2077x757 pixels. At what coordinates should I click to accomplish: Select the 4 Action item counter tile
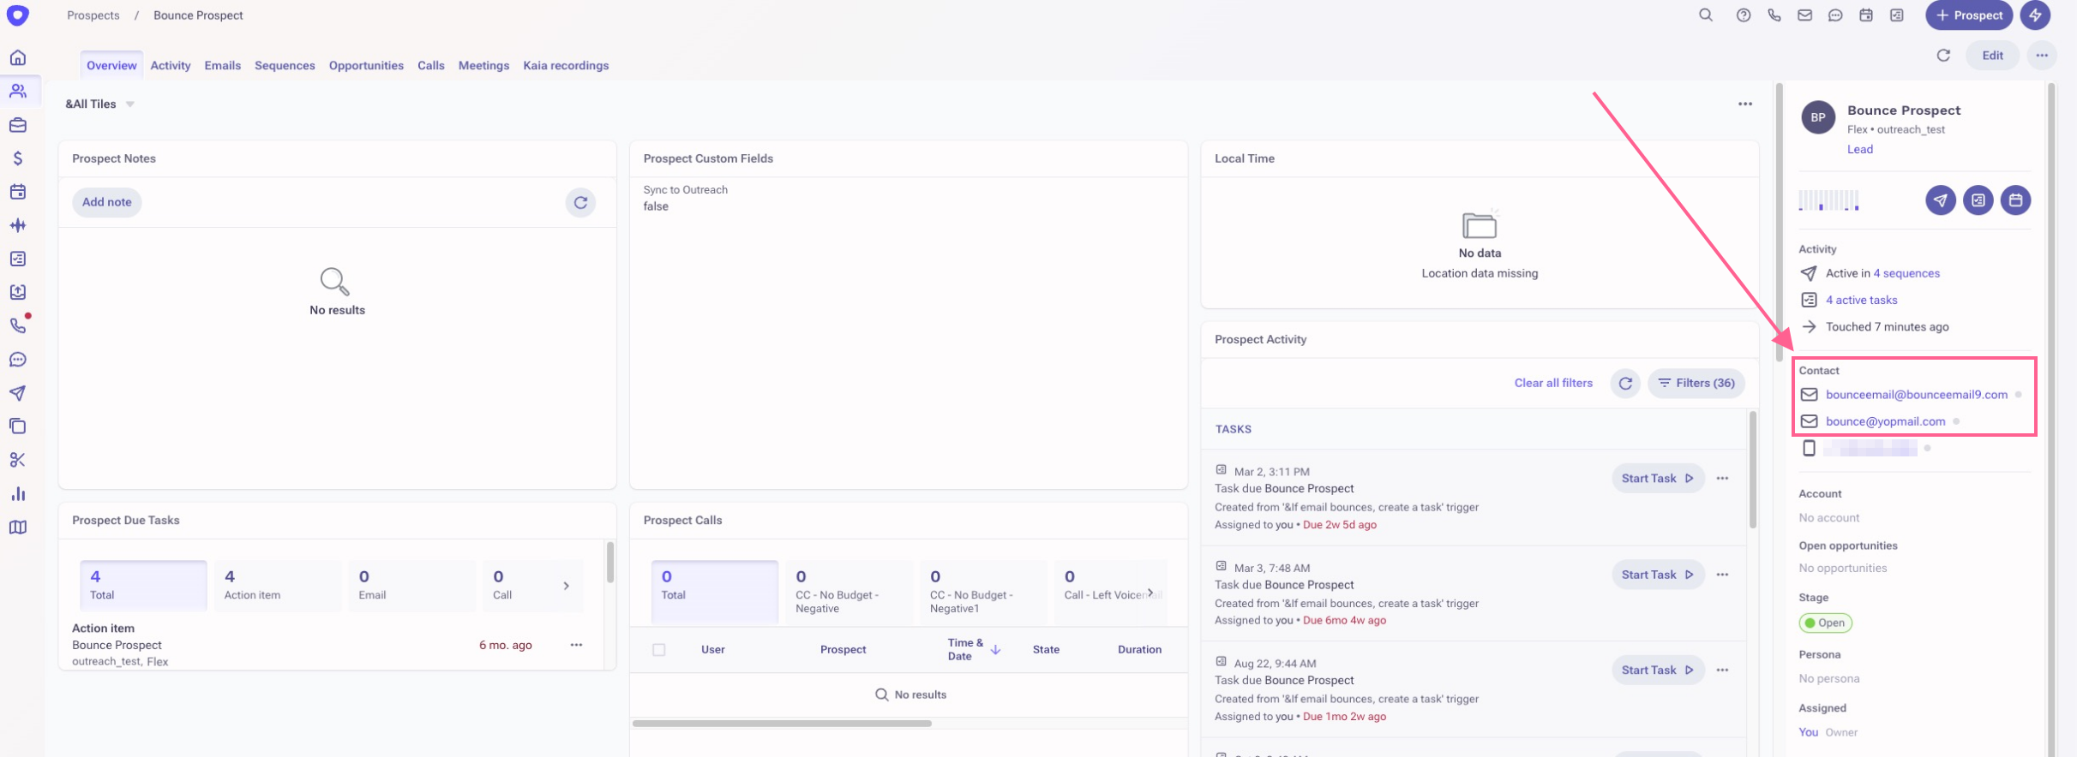click(278, 586)
